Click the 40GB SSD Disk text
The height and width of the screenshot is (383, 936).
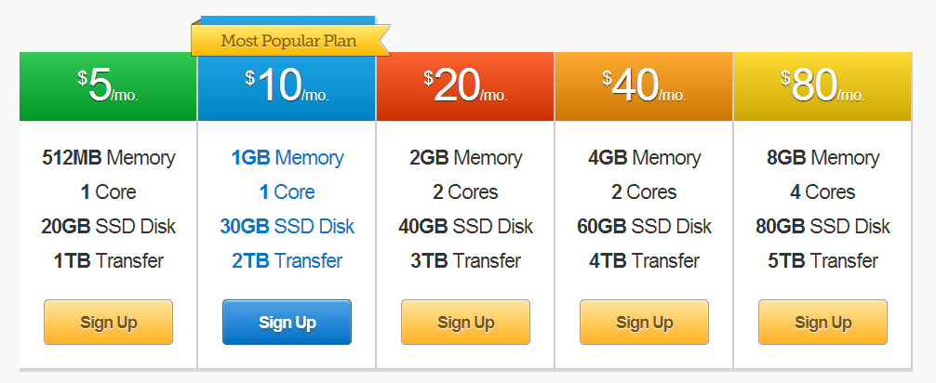tap(465, 227)
